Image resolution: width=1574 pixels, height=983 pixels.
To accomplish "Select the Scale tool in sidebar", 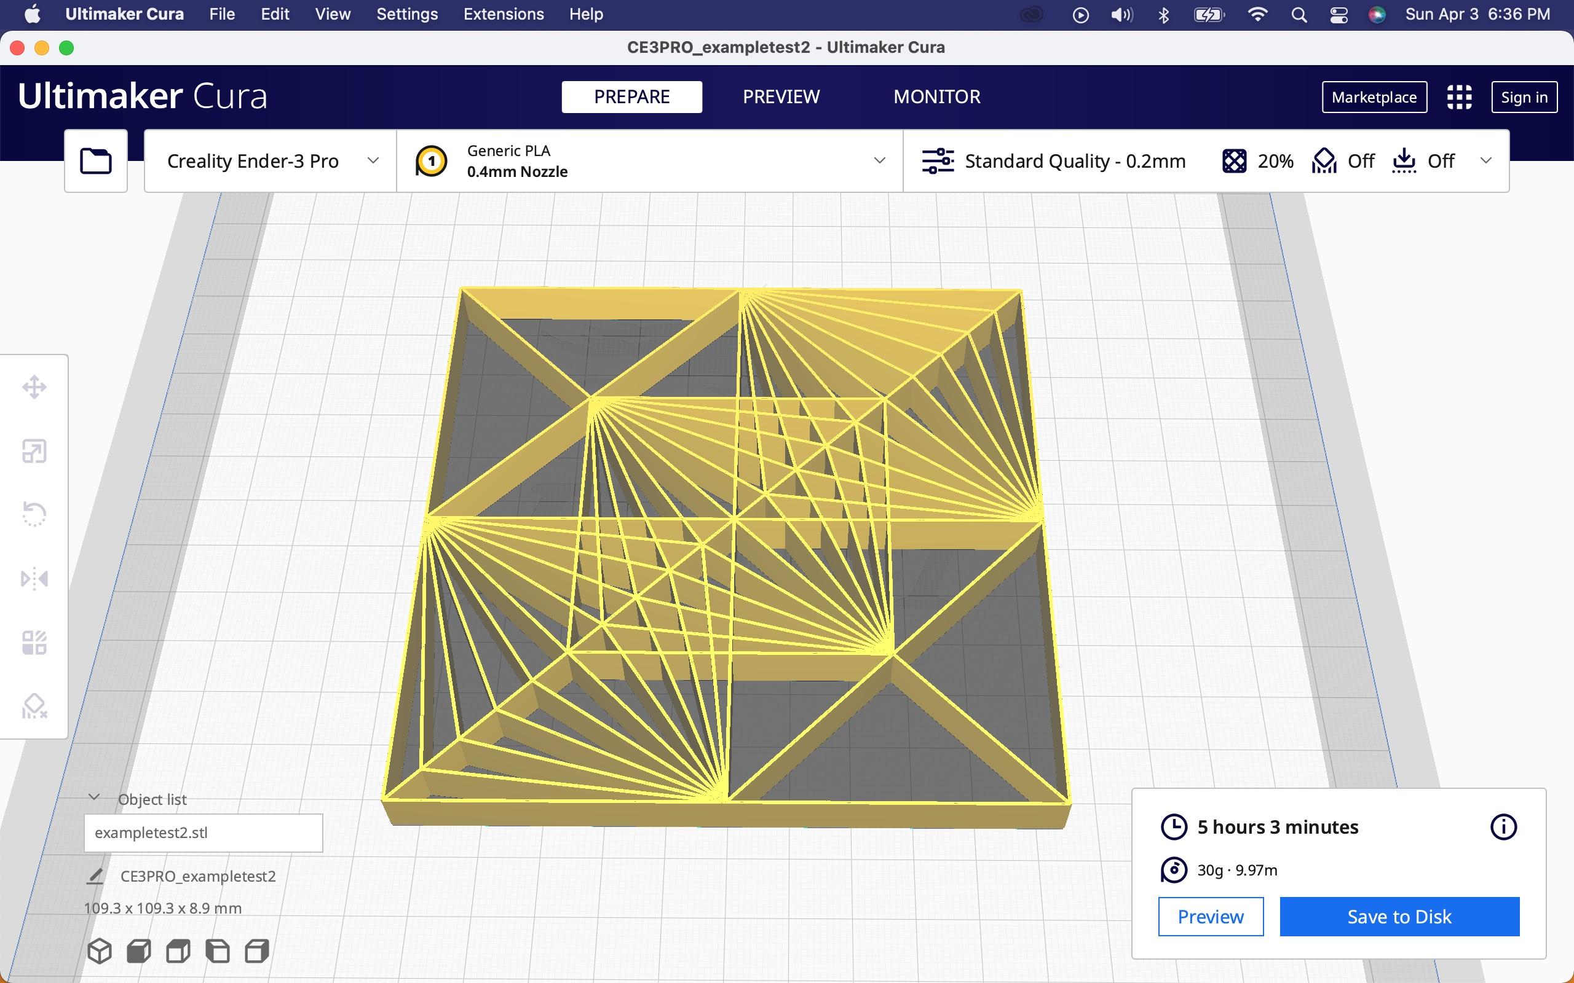I will point(34,451).
